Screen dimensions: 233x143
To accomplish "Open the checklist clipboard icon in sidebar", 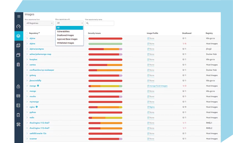I will pos(18,65).
